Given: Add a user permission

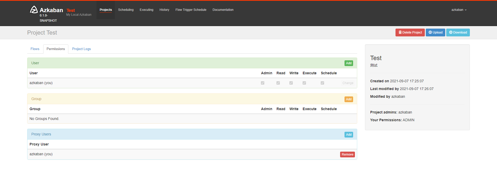Looking at the screenshot, I should 349,63.
